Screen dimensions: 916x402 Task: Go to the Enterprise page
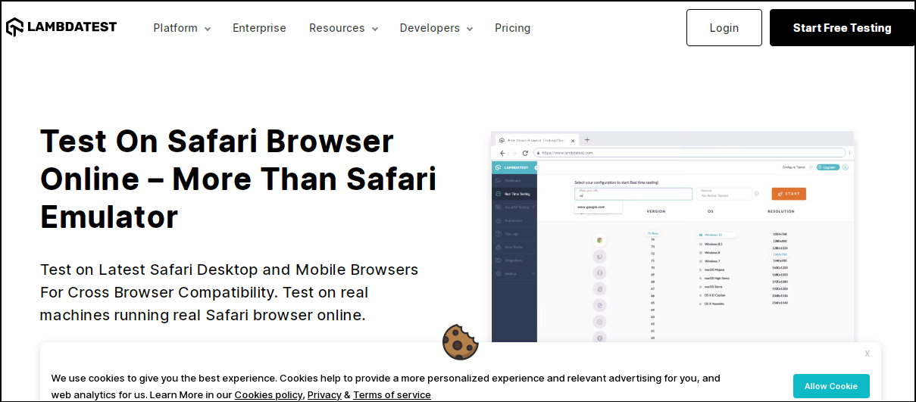[259, 28]
